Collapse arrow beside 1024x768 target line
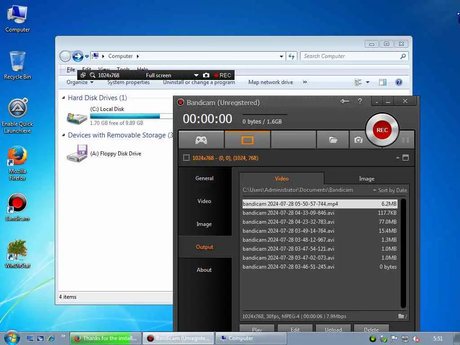 [x=398, y=158]
